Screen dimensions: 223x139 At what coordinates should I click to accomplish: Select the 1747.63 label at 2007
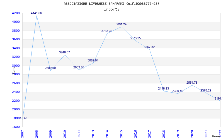(22, 118)
